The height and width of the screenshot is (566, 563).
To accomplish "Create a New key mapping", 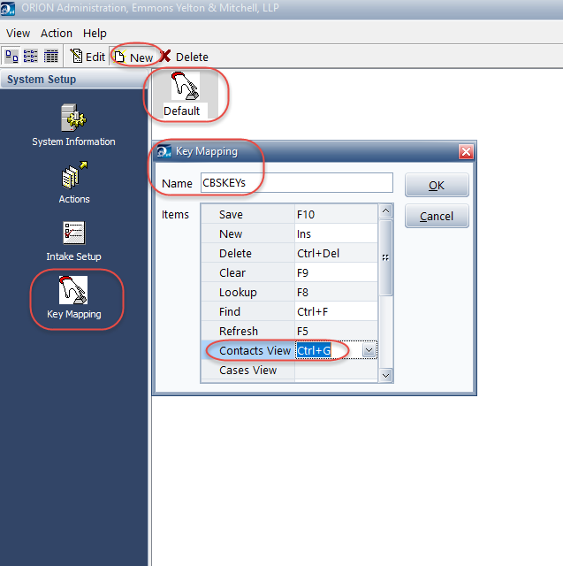I will (134, 57).
